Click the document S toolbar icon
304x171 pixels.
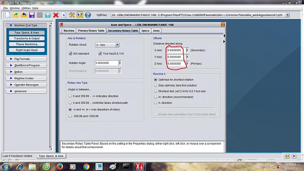coord(64,15)
